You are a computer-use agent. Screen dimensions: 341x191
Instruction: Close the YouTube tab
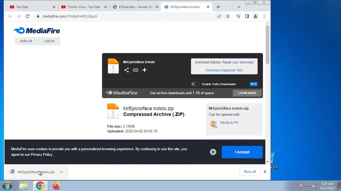pos(54,7)
